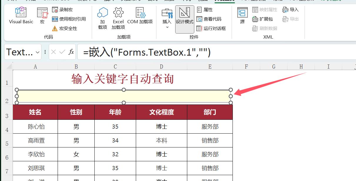Open macro security settings (宏安全性)
The height and width of the screenshot is (181, 356).
[x=65, y=29]
